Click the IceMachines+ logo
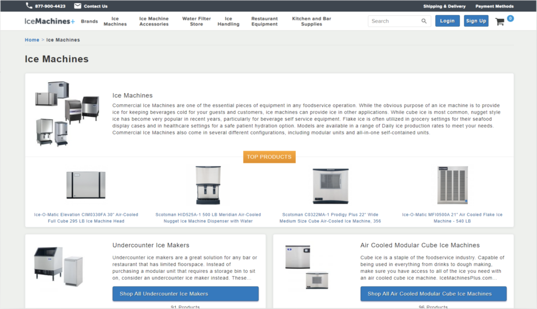 click(50, 21)
